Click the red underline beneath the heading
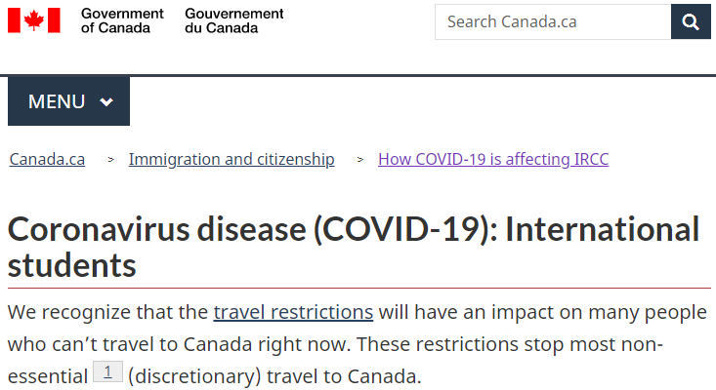Viewport: 716px width, 390px height. pyautogui.click(x=359, y=288)
